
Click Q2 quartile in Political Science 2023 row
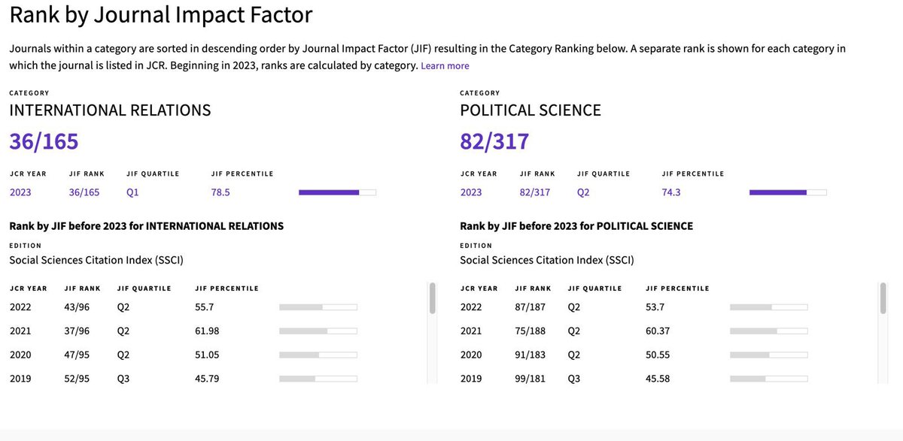click(x=584, y=192)
